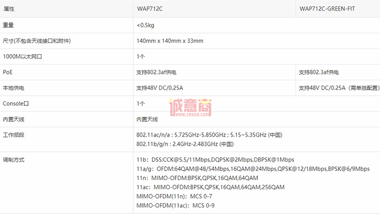The image size is (380, 214).
Task: Click the Console口 row label
Action: 16,104
